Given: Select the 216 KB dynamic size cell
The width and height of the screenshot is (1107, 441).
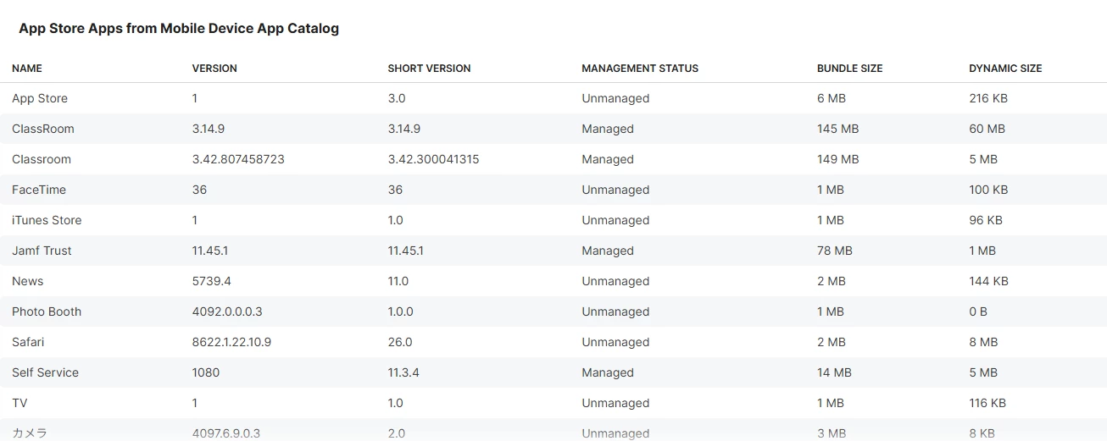Looking at the screenshot, I should coord(988,98).
